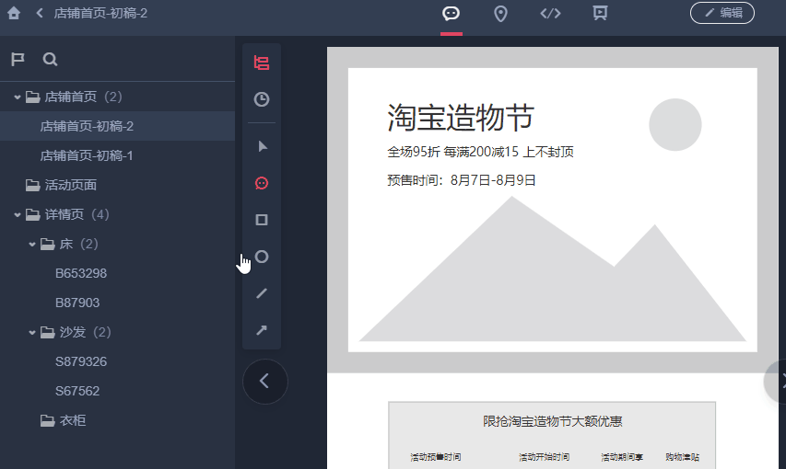Open search in the page sidebar
Viewport: 786px width, 469px height.
click(50, 60)
